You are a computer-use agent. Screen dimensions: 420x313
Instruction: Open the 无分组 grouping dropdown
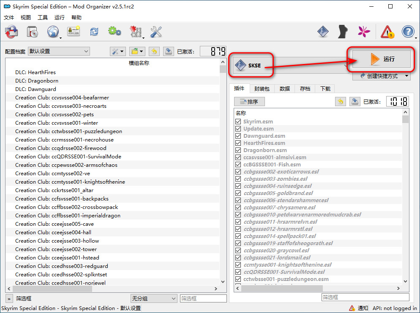[x=154, y=298]
